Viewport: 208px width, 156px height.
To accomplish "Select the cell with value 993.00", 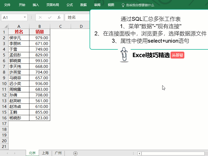I will point(40,61).
